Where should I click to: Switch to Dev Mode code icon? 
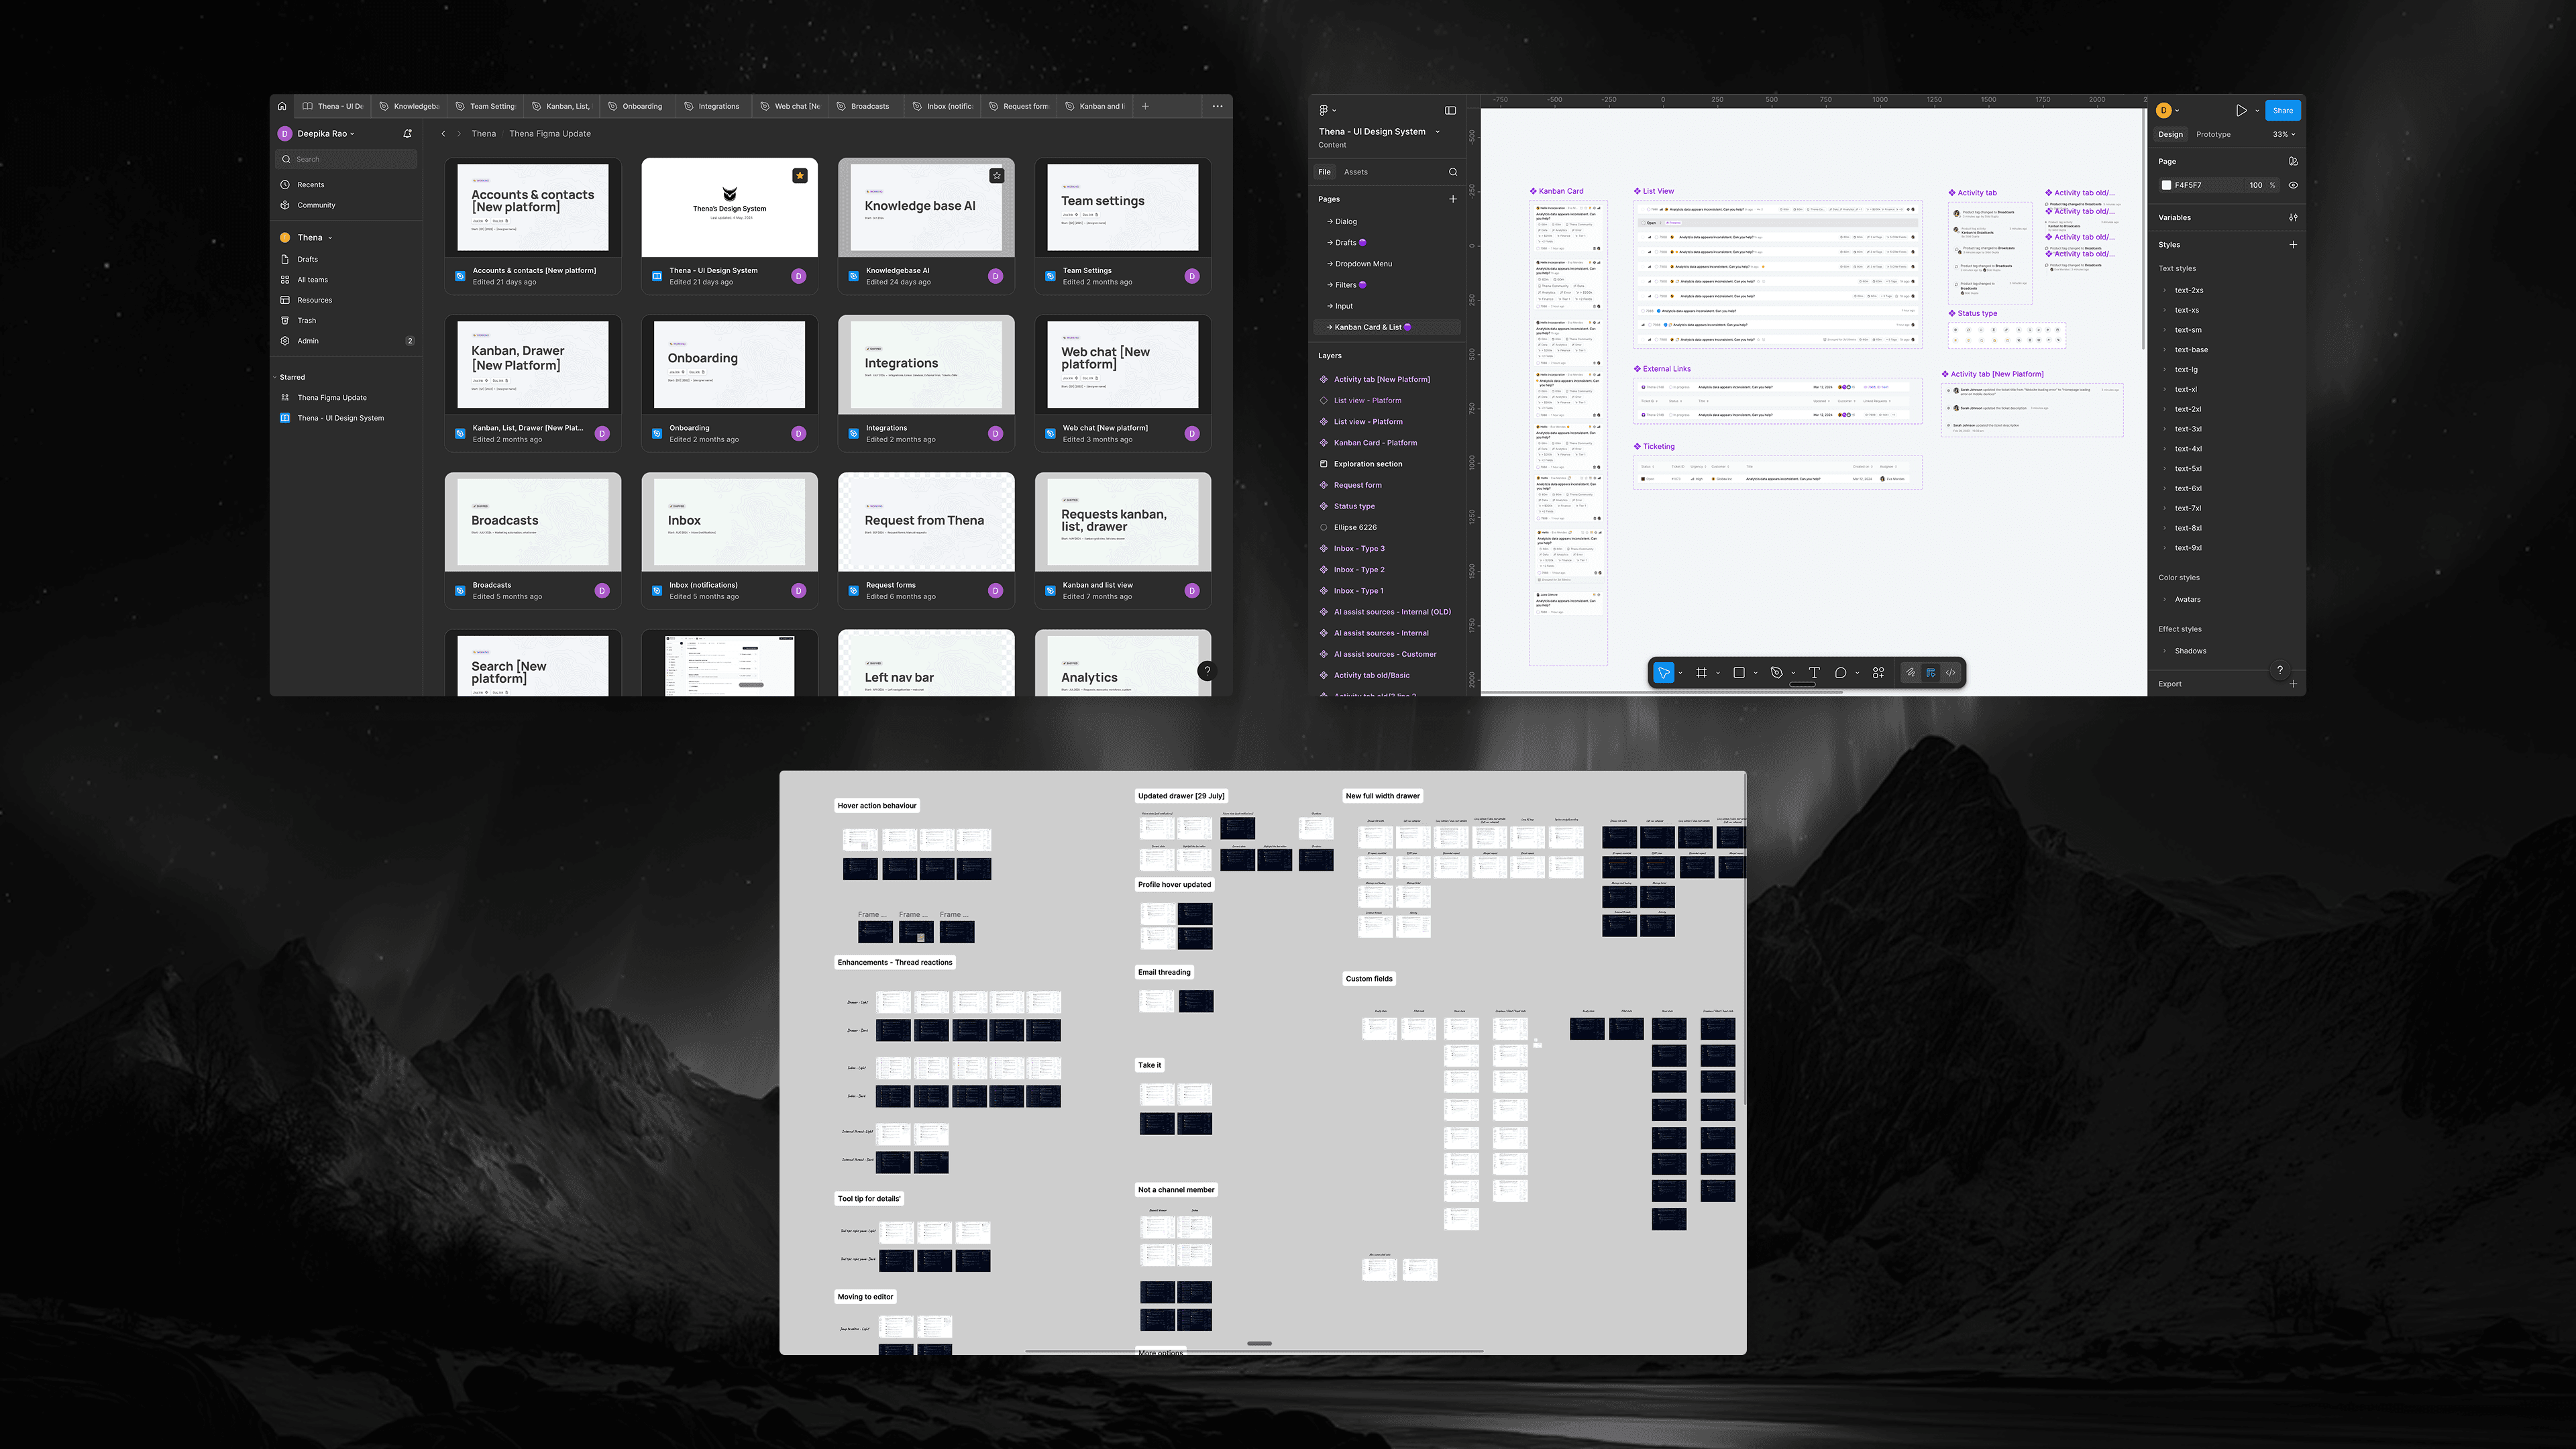point(1950,673)
